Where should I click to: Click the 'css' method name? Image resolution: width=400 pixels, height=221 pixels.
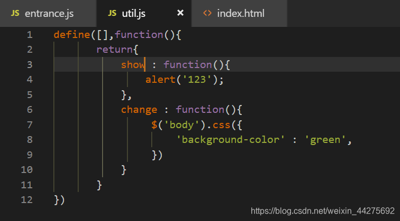pyautogui.click(x=221, y=125)
